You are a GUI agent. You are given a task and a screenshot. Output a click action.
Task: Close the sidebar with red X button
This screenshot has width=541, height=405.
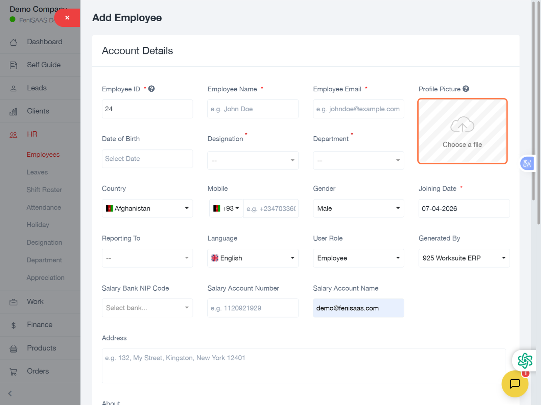(67, 18)
